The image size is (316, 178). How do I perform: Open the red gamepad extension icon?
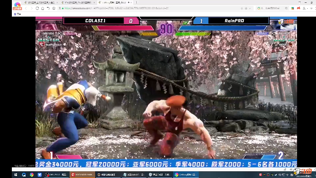pos(299,8)
